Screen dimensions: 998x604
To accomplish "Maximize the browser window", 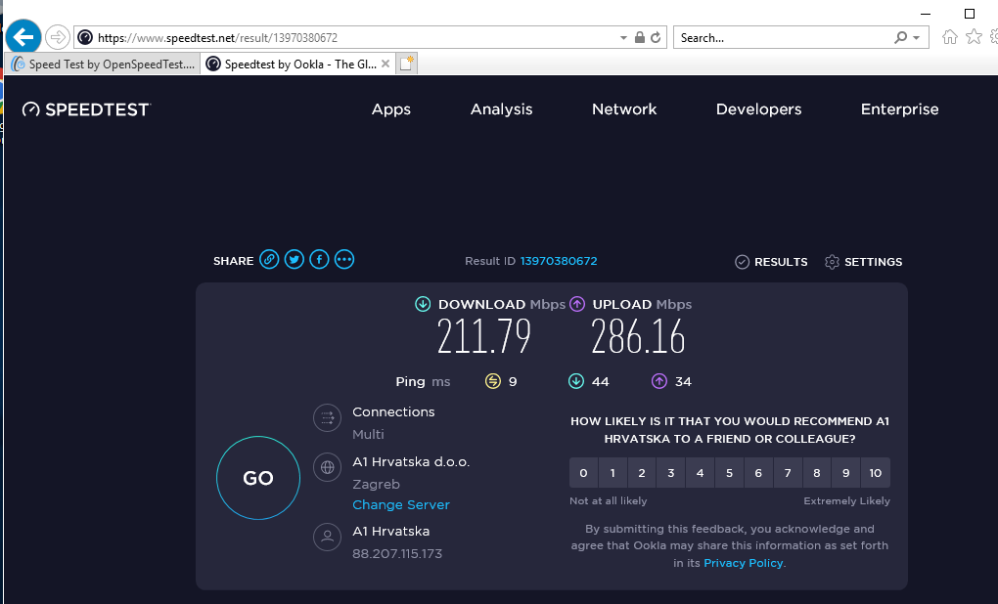I will (x=970, y=14).
